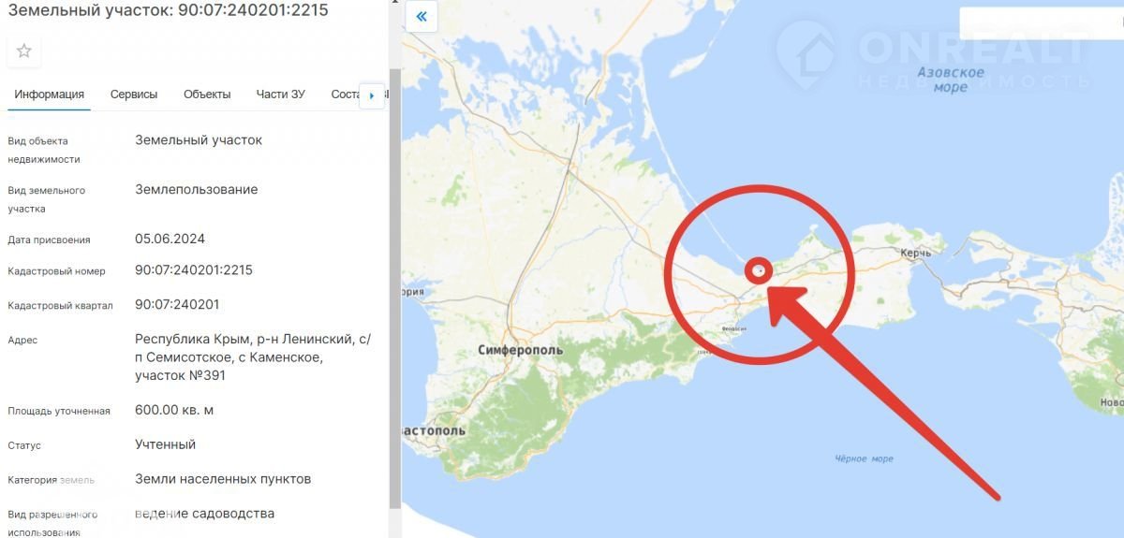The width and height of the screenshot is (1124, 538).
Task: Click the Чёрное море label
Action: (x=864, y=459)
